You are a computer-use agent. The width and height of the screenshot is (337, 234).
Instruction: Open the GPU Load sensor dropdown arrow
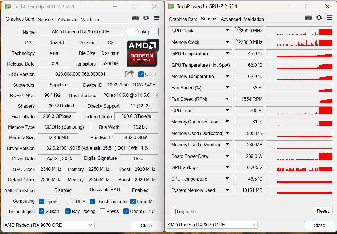pos(227,111)
